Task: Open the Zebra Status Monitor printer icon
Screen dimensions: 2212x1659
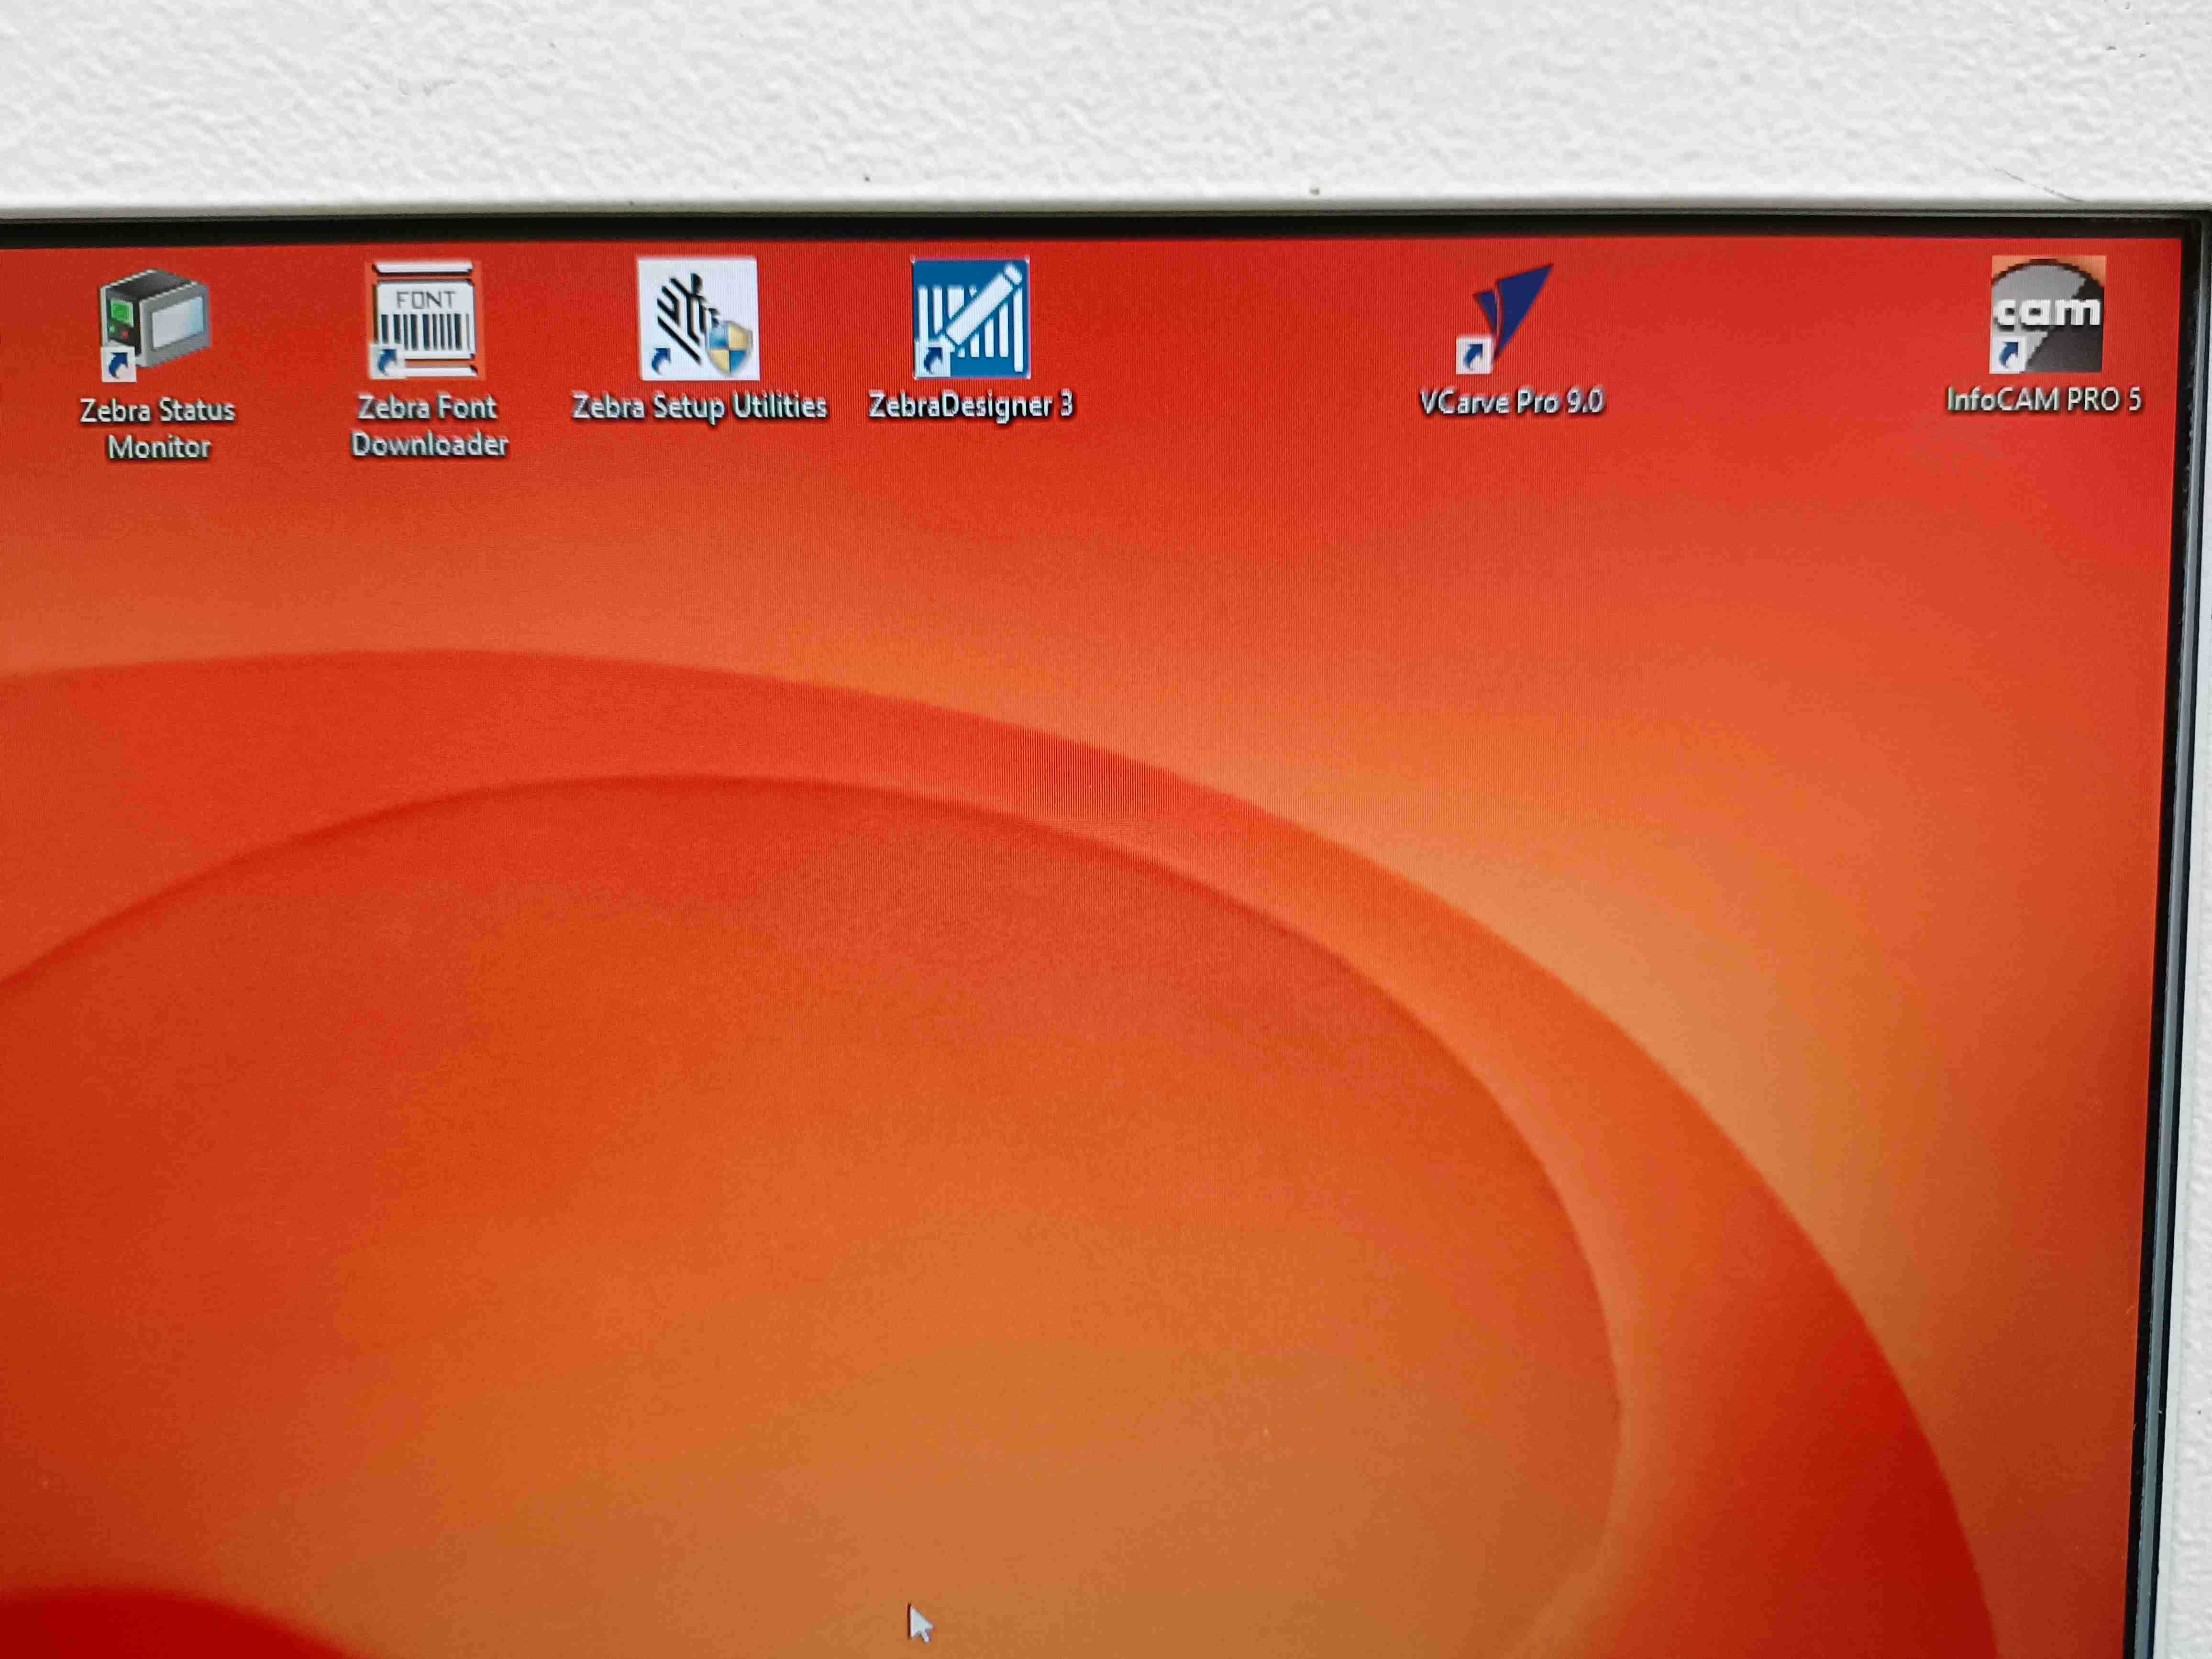Action: tap(155, 324)
